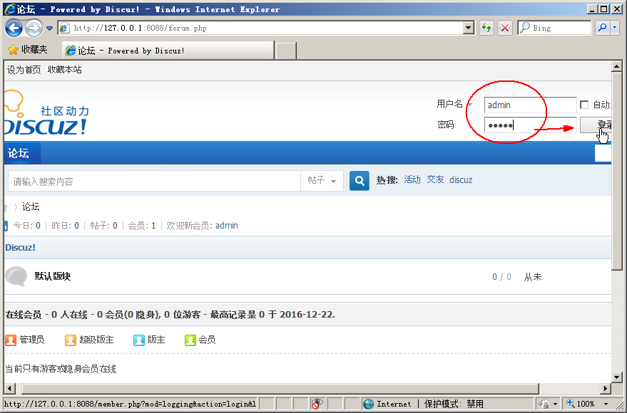The image size is (627, 413).
Task: Click the 登录 login button
Action: [x=596, y=125]
